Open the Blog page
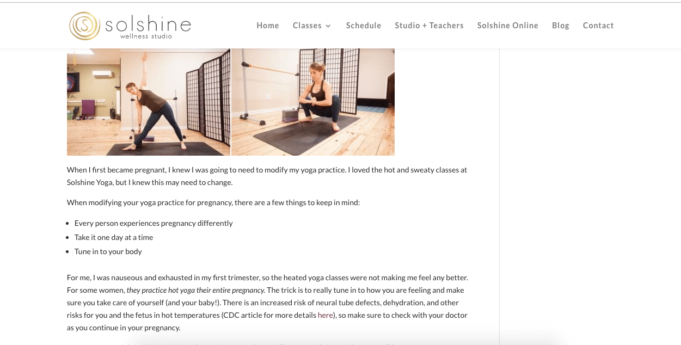This screenshot has width=681, height=345. pos(561,26)
